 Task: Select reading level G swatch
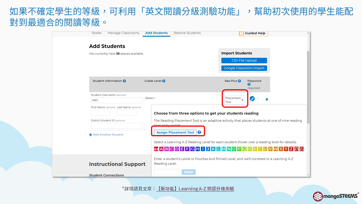(193, 149)
